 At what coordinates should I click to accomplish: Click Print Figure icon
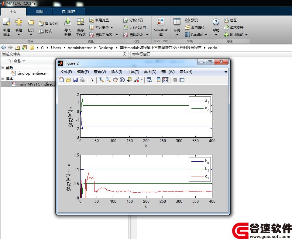coord(82,80)
